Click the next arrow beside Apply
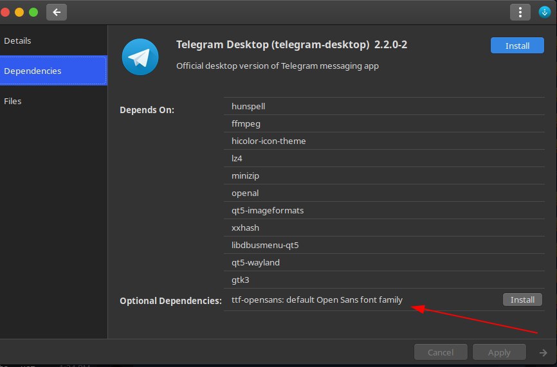The width and height of the screenshot is (557, 367). point(543,352)
